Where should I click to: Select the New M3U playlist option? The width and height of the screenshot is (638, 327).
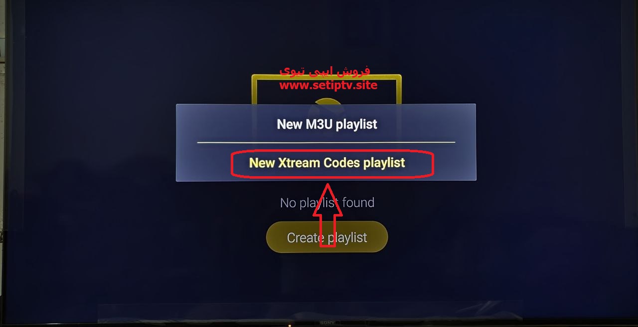(x=327, y=124)
